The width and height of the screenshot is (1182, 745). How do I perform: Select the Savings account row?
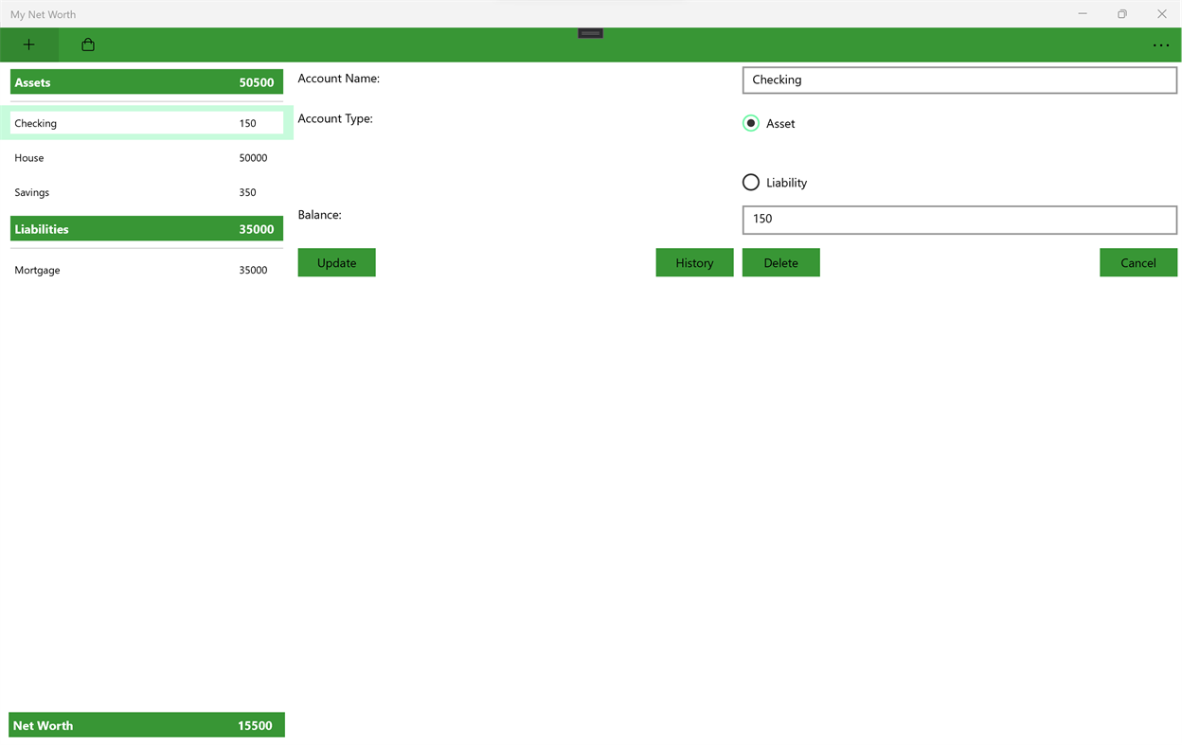coord(147,192)
